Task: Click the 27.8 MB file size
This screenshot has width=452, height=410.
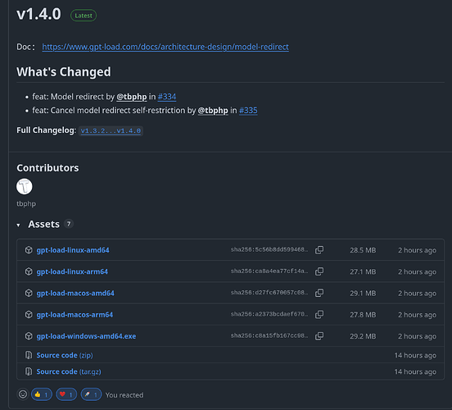Action: tap(363, 315)
